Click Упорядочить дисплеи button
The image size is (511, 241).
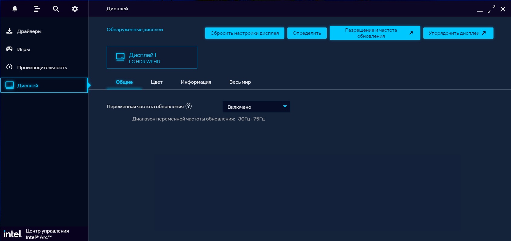(x=458, y=33)
